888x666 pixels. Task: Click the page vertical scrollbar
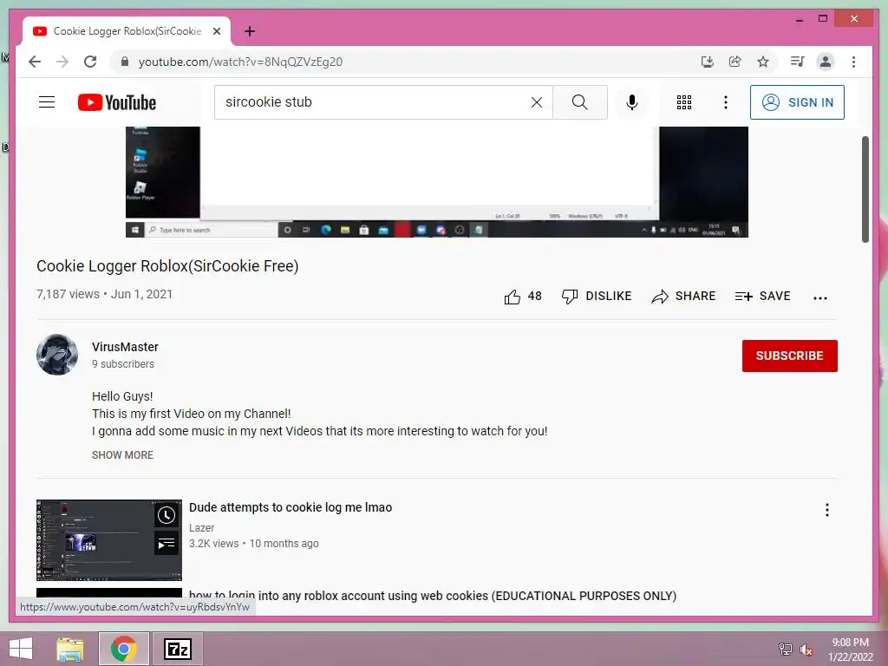pyautogui.click(x=865, y=189)
